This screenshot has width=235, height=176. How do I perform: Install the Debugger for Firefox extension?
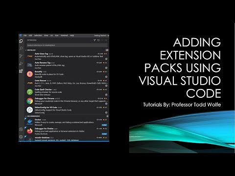(104, 134)
